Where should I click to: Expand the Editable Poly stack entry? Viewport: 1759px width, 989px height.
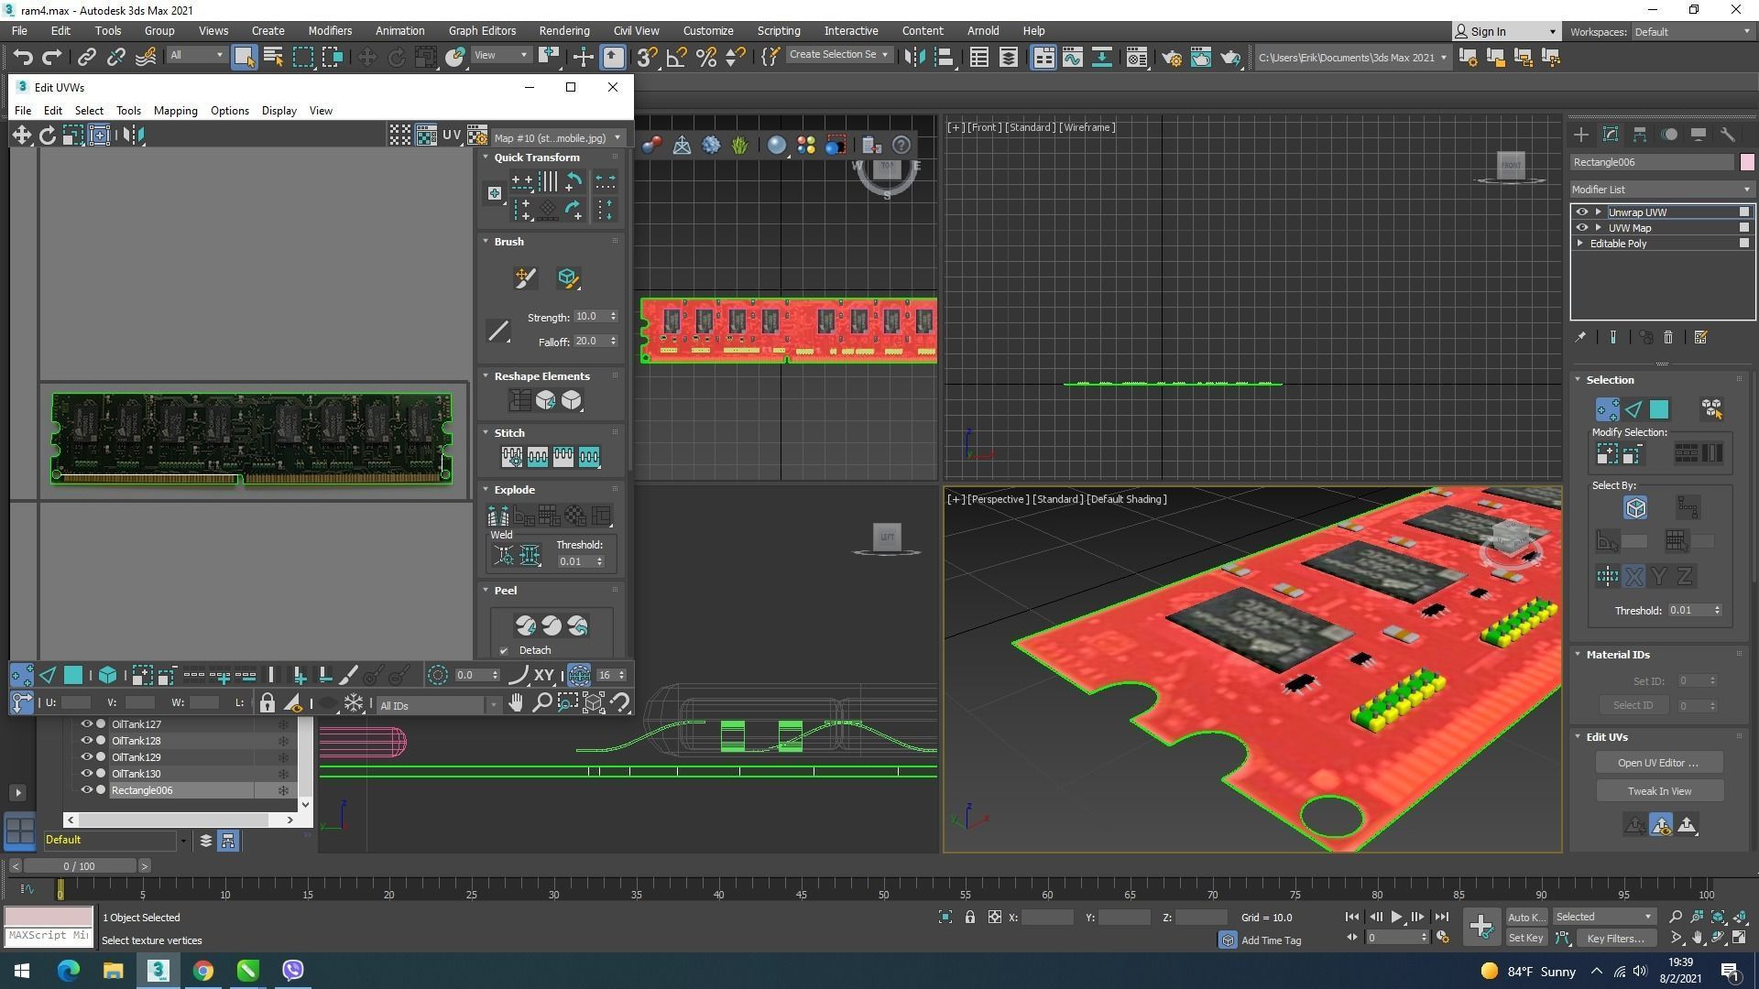1580,244
